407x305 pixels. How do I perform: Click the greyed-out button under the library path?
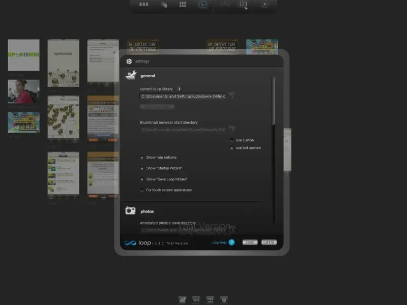pyautogui.click(x=157, y=107)
